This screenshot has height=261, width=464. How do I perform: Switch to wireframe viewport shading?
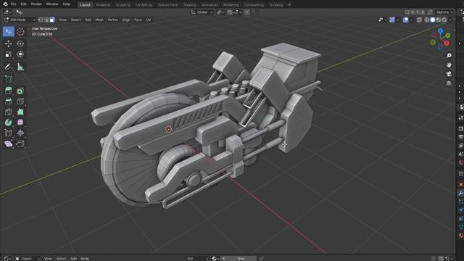(427, 20)
